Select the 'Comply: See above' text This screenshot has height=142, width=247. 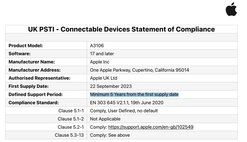pyautogui.click(x=110, y=135)
